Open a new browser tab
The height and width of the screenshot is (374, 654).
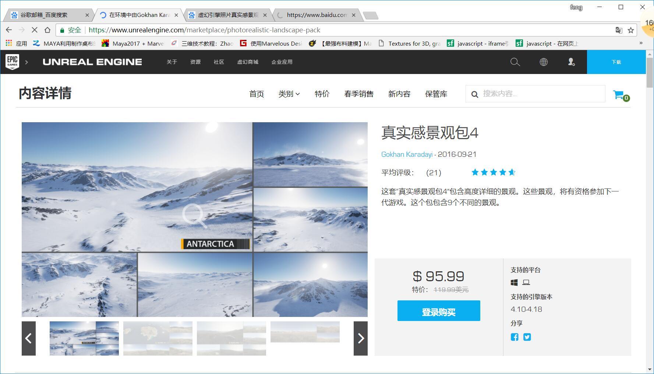tap(371, 15)
